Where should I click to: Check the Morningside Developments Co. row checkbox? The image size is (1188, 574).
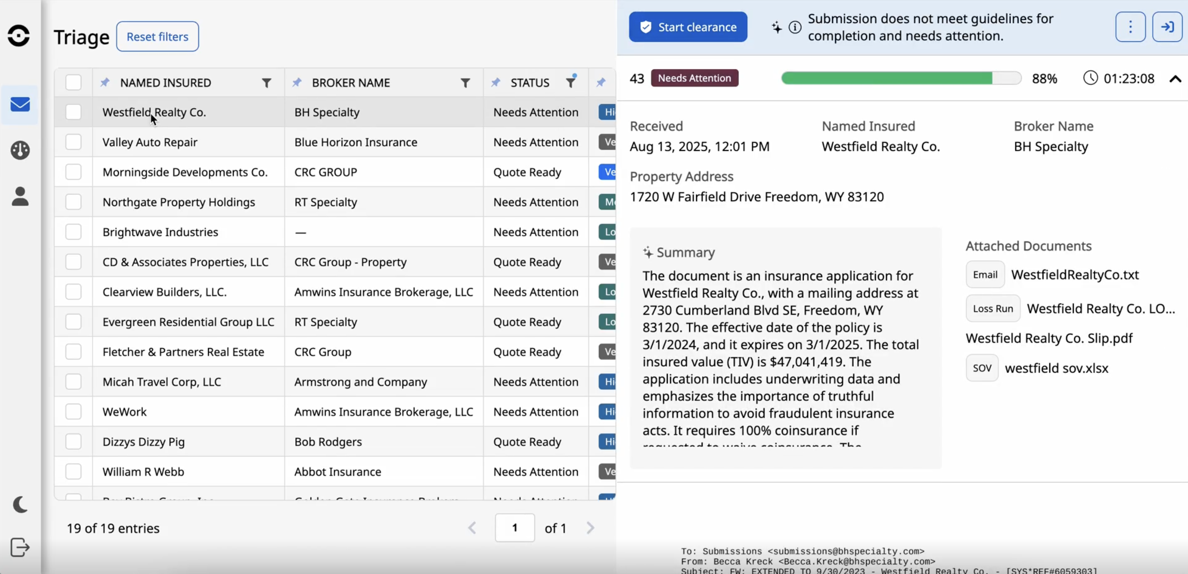(x=73, y=172)
